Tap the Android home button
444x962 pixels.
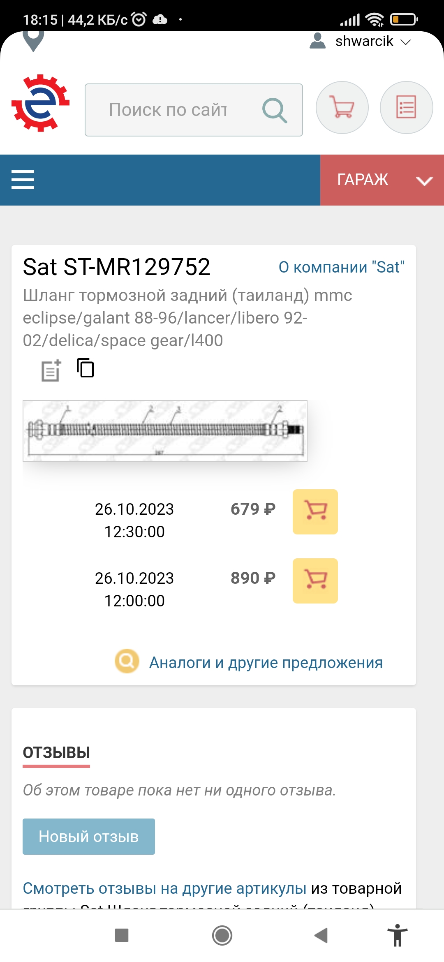tap(222, 935)
